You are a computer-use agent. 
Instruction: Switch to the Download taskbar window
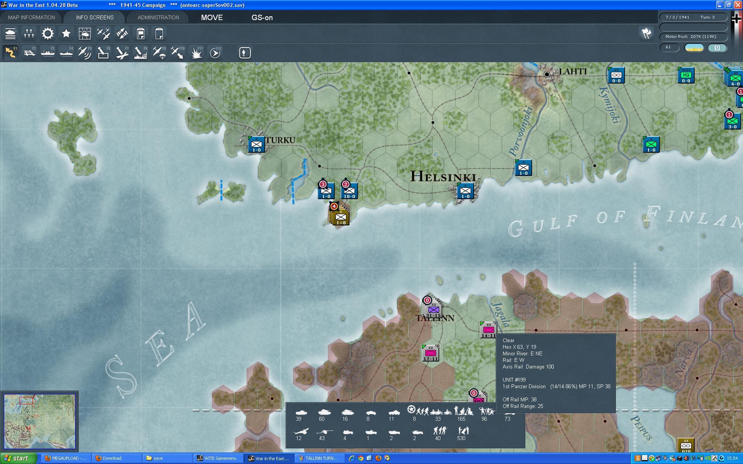coord(117,458)
